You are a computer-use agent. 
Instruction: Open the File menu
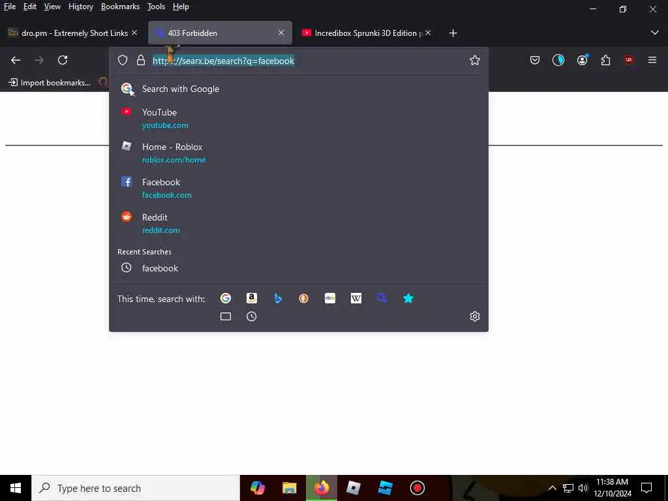(x=10, y=7)
